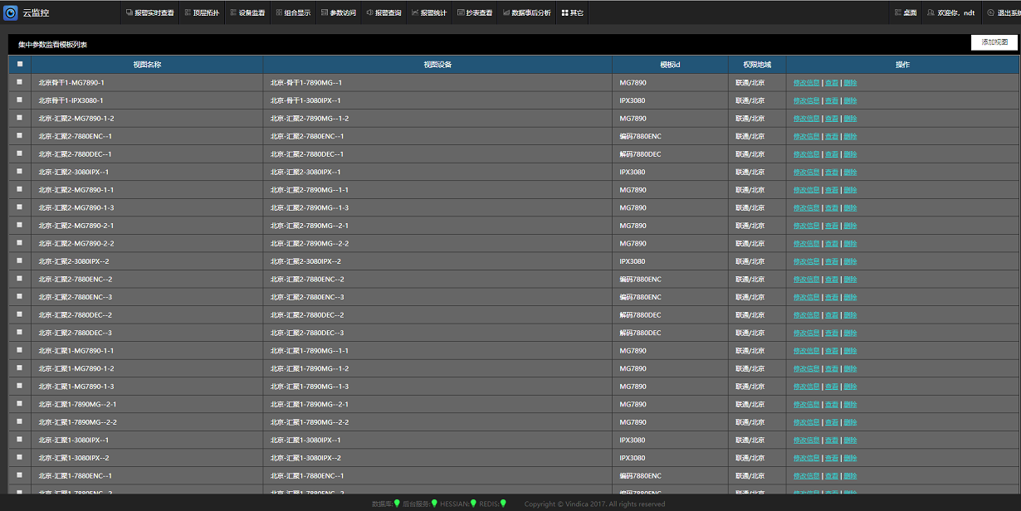Open 报警实时查看 from the top navigation
The height and width of the screenshot is (511, 1021).
click(x=150, y=13)
